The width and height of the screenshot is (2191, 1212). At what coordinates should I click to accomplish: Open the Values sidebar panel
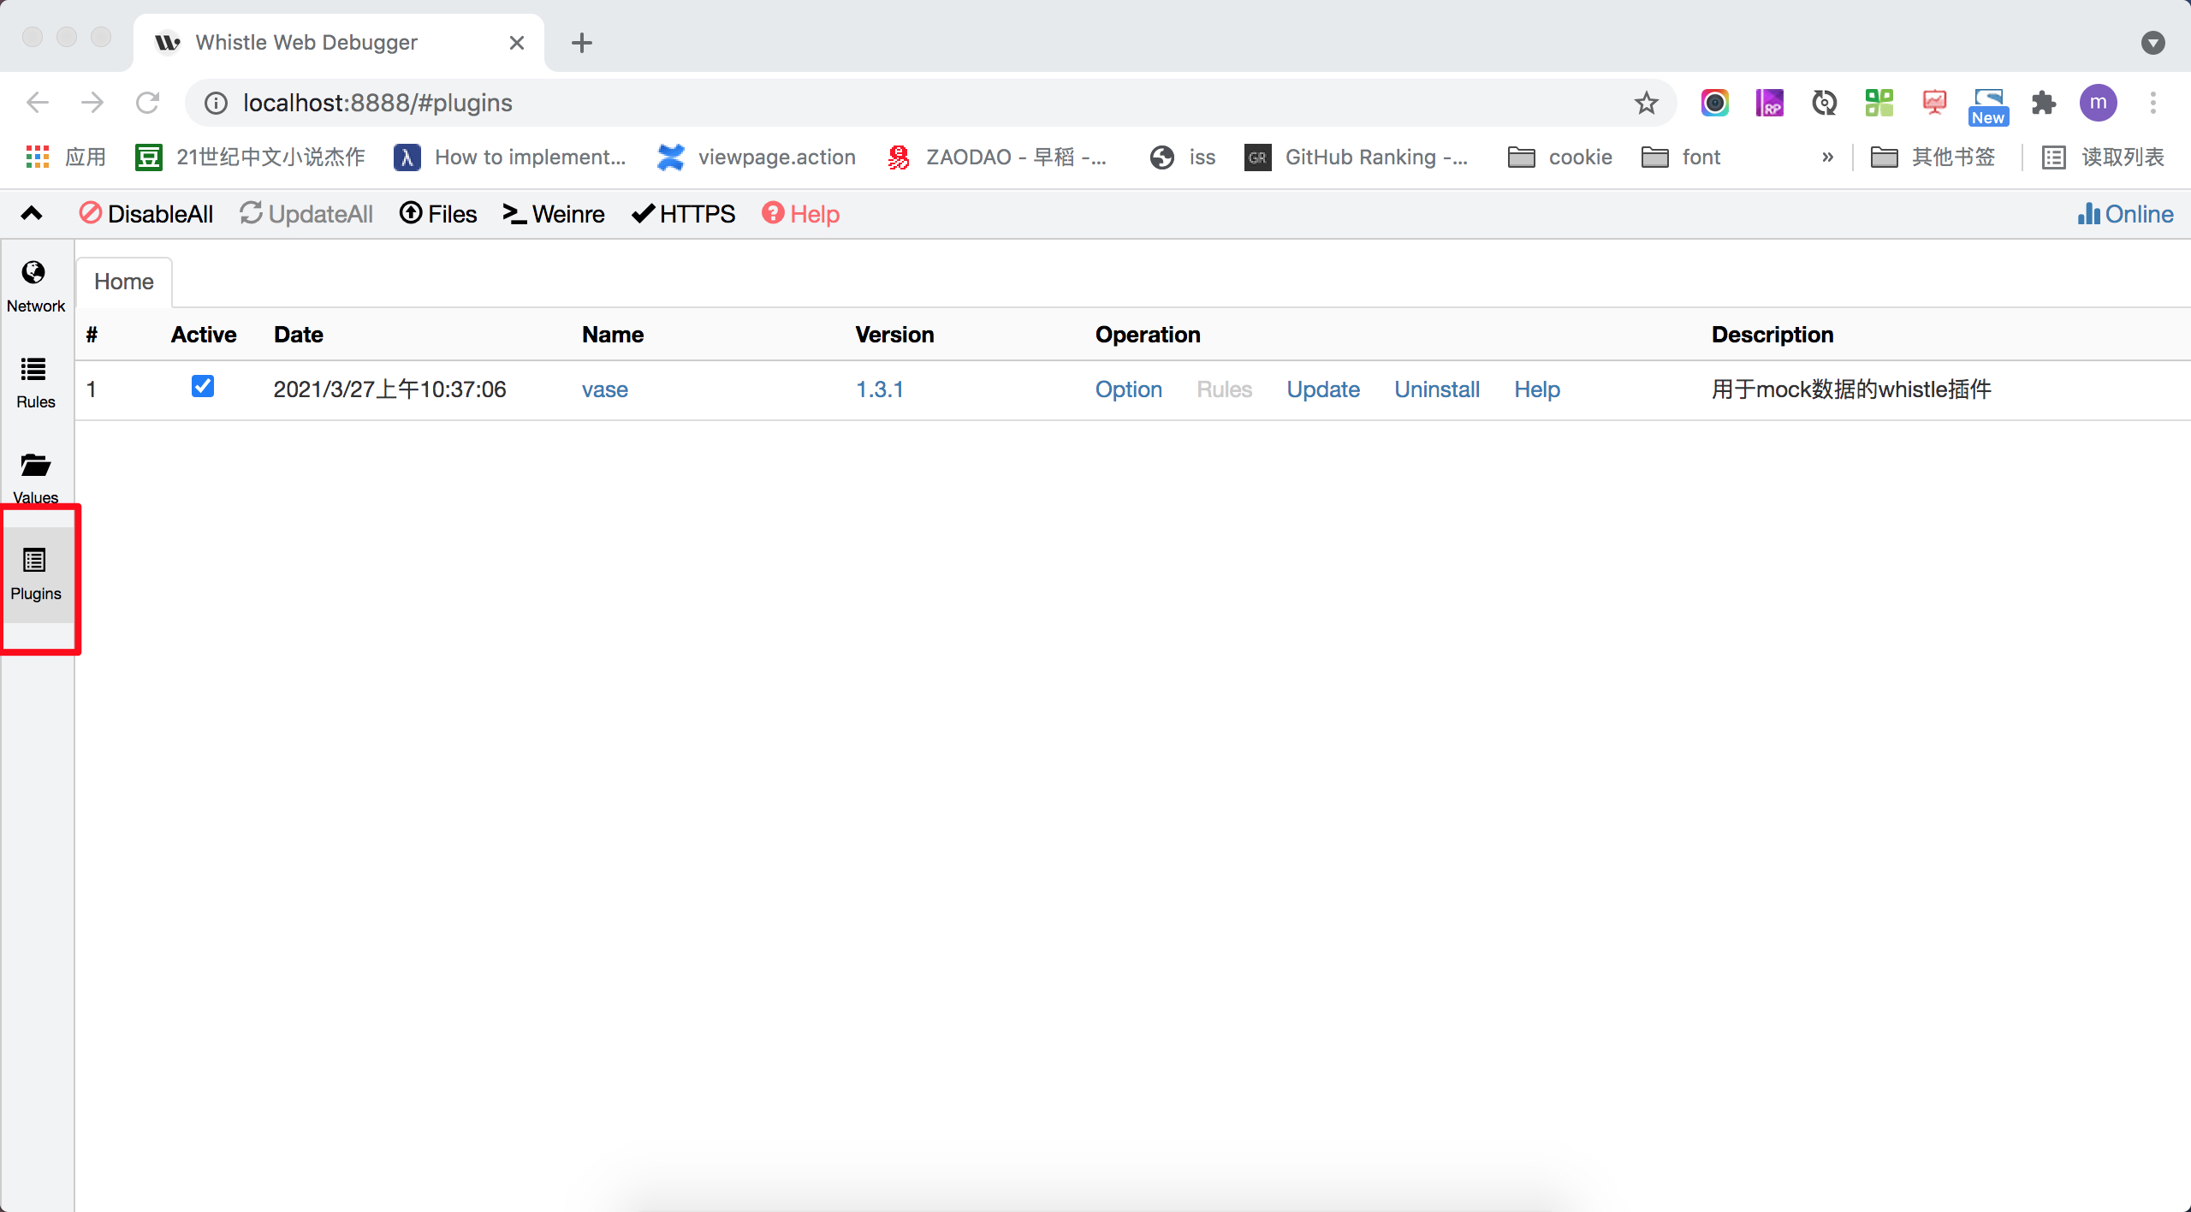pos(35,478)
